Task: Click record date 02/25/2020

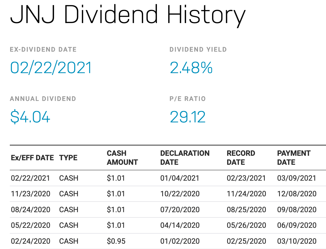Action: [x=246, y=241]
